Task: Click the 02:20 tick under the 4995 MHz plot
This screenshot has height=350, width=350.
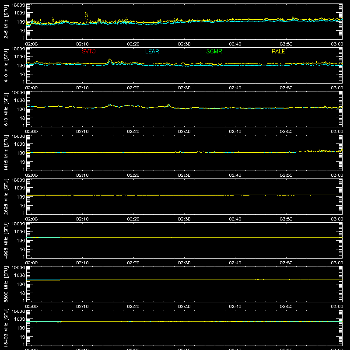Action: click(133, 263)
